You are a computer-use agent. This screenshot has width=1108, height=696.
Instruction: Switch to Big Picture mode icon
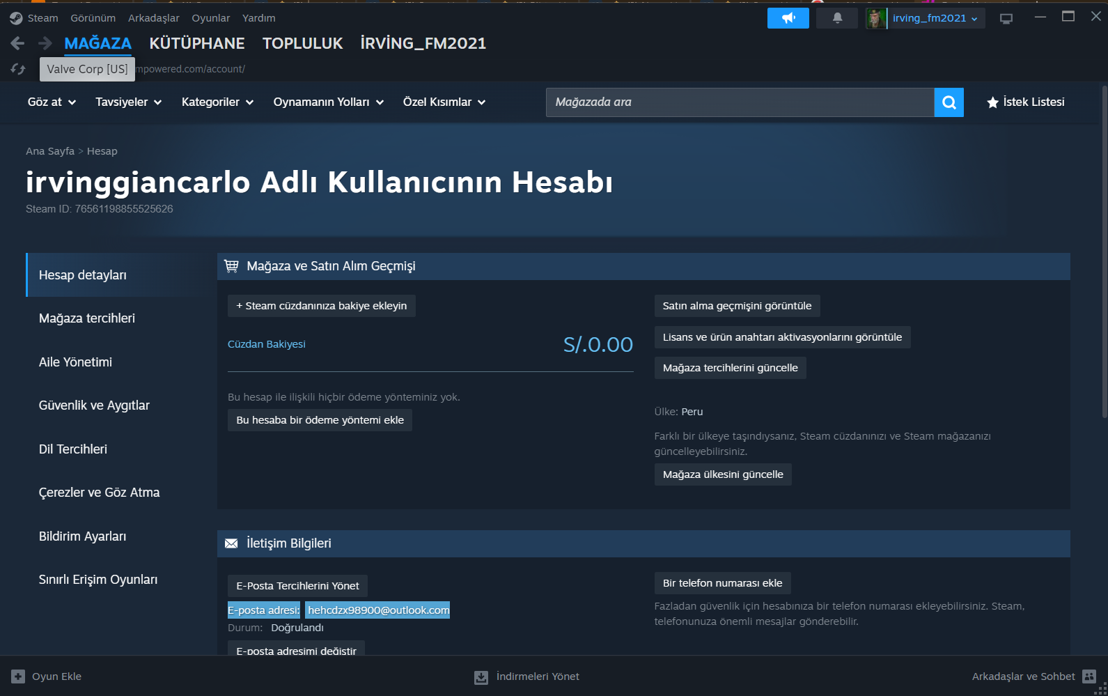tap(1006, 19)
